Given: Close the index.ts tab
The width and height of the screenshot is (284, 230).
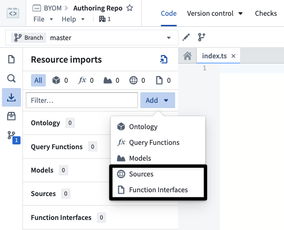Looking at the screenshot, I should click(233, 56).
